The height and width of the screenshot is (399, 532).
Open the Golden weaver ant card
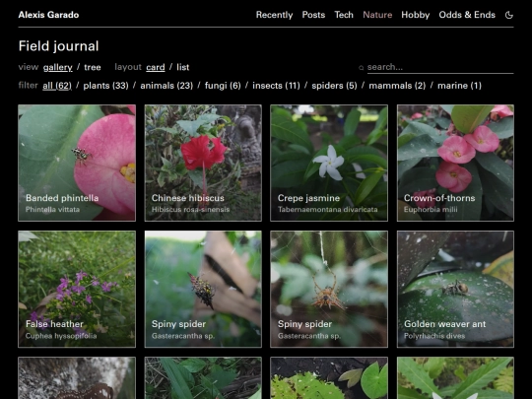(455, 289)
